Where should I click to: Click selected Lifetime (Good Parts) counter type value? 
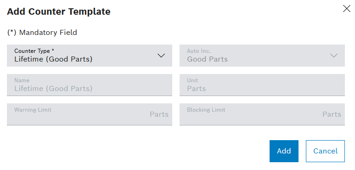click(x=53, y=59)
